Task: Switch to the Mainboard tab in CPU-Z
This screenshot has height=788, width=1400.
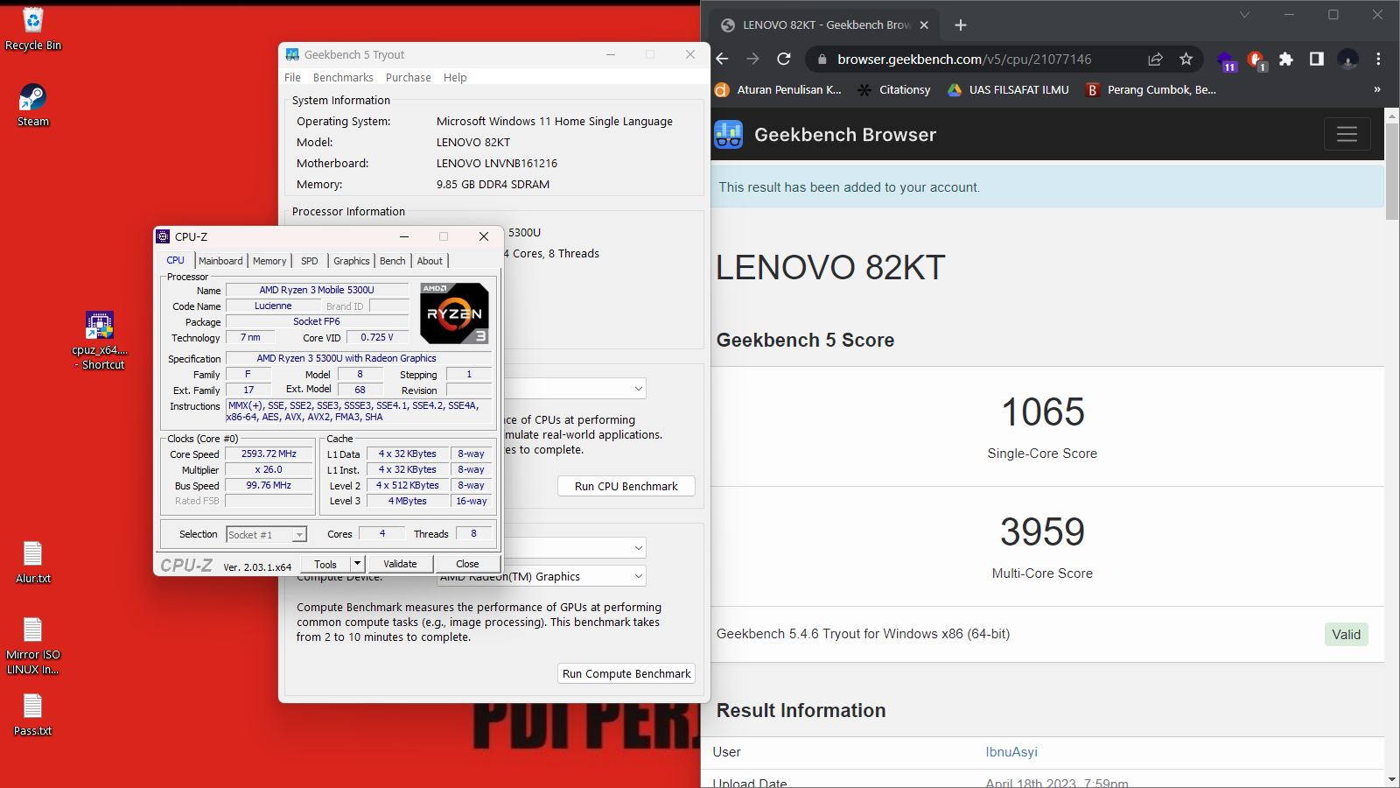Action: 220,261
